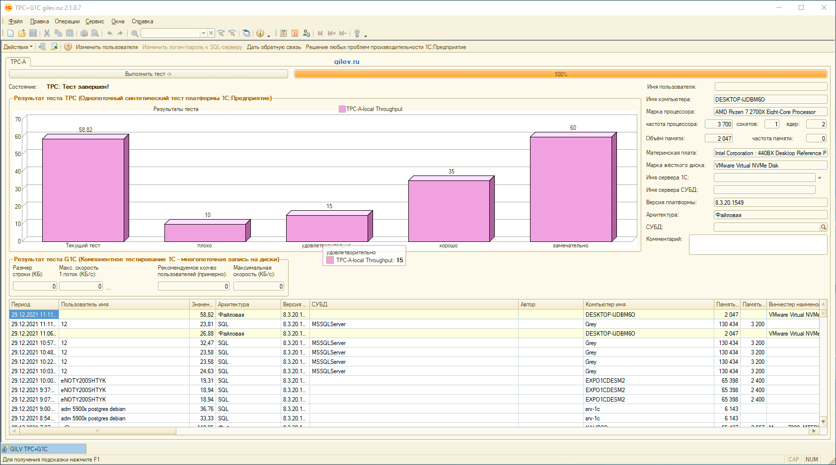The height and width of the screenshot is (465, 836).
Task: Open the calendar icon in toolbar
Action: point(295,33)
